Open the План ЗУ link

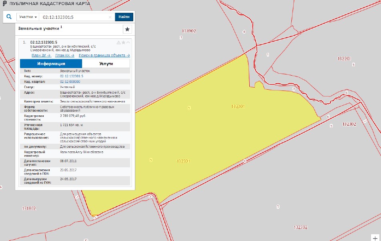tap(40, 55)
